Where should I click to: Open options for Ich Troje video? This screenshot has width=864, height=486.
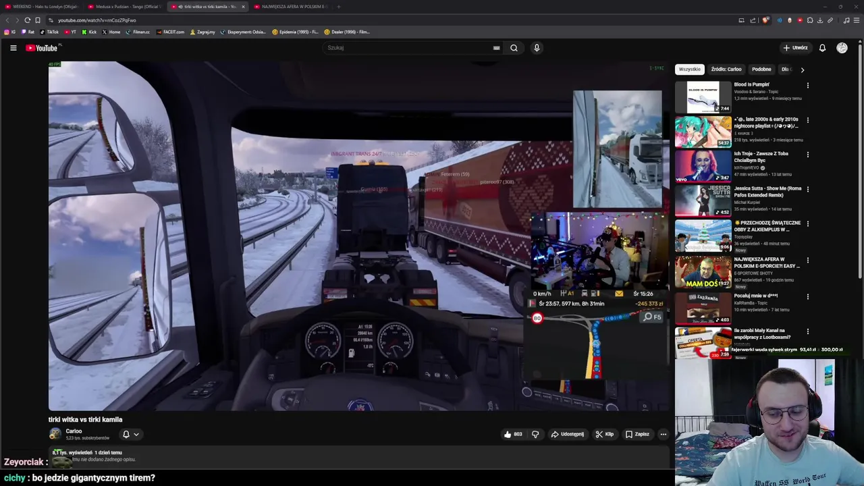click(x=807, y=155)
